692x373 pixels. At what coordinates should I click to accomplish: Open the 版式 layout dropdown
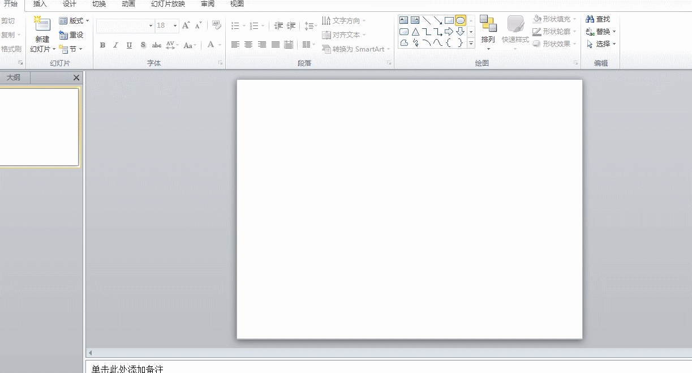point(74,21)
